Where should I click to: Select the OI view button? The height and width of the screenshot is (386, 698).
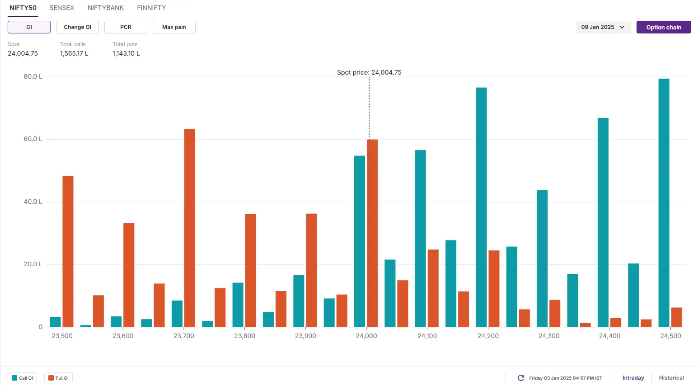[29, 27]
